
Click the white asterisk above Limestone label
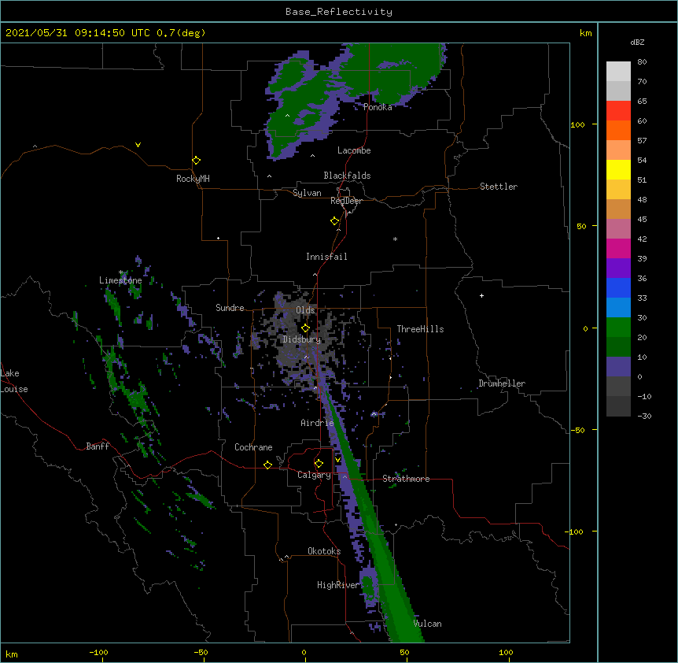(x=121, y=272)
